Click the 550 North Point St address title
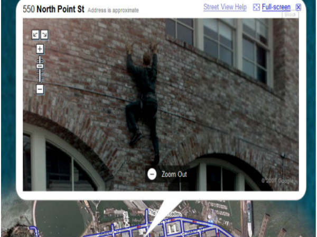 [53, 9]
